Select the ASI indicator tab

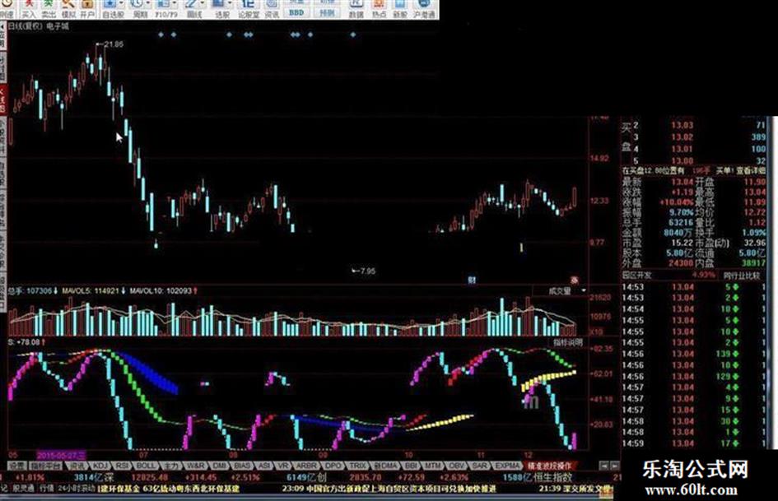click(264, 466)
